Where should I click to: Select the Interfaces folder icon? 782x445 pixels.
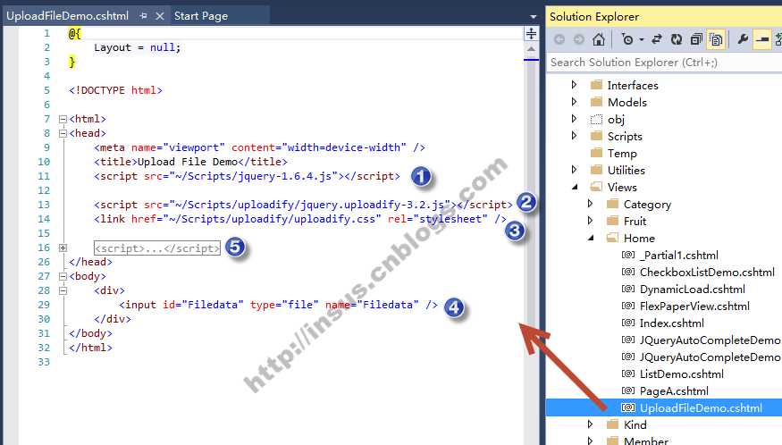click(x=596, y=85)
